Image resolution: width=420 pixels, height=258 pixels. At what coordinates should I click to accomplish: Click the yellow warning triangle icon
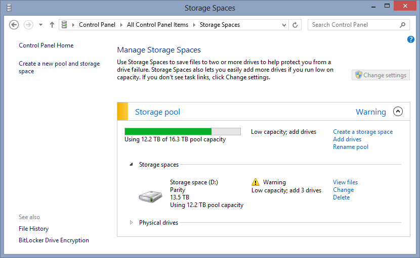[256, 182]
